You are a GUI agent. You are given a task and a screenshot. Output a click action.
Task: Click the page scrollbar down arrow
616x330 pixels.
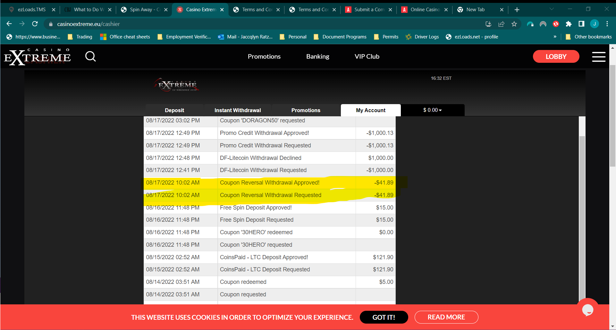click(x=613, y=326)
